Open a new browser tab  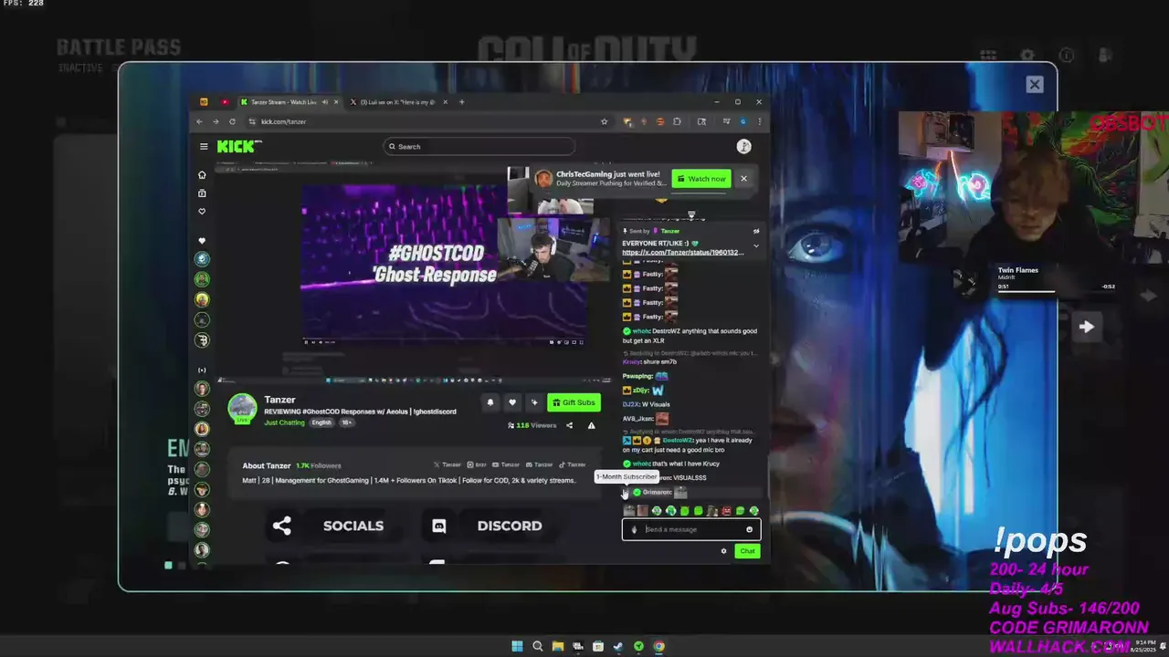(461, 102)
